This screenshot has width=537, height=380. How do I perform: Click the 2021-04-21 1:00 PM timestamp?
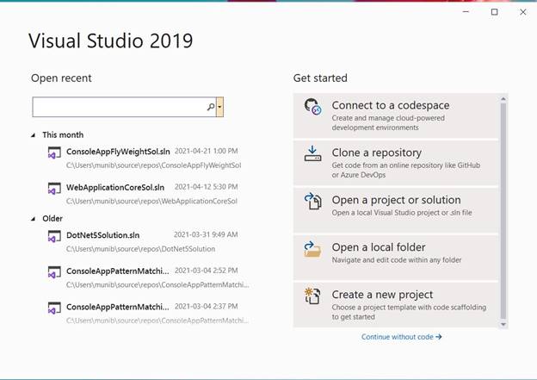coord(207,151)
